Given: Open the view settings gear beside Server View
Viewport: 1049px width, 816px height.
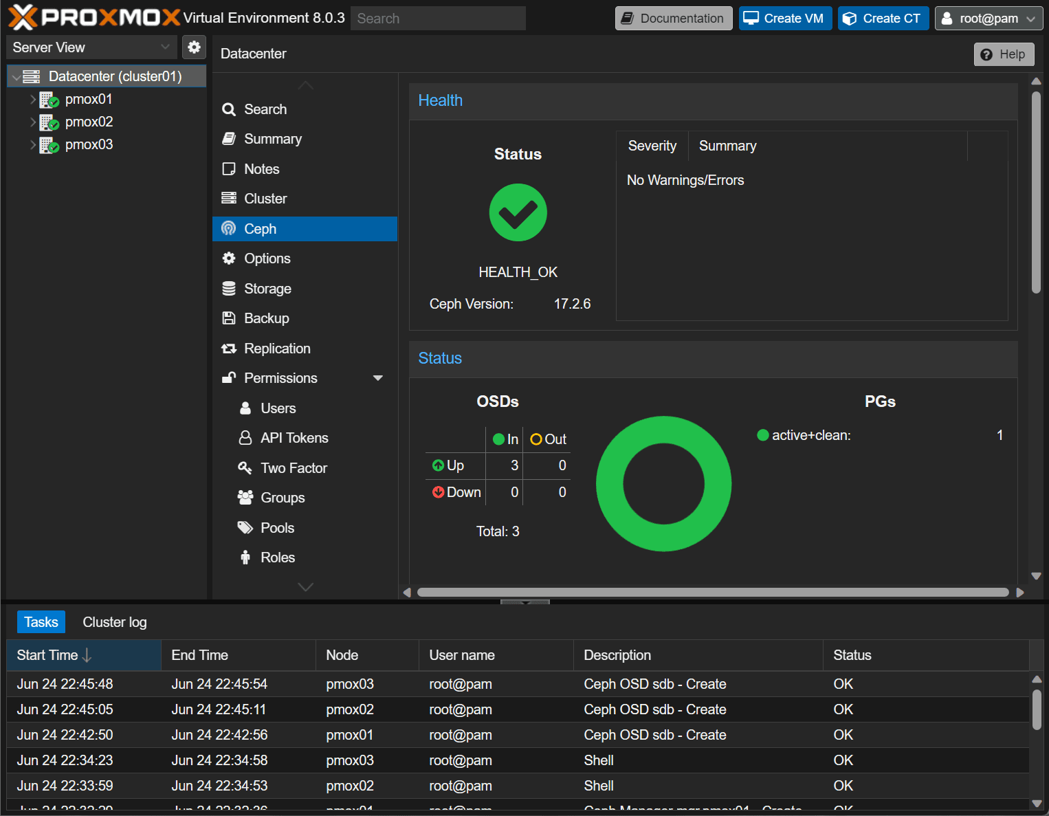Looking at the screenshot, I should click(194, 47).
